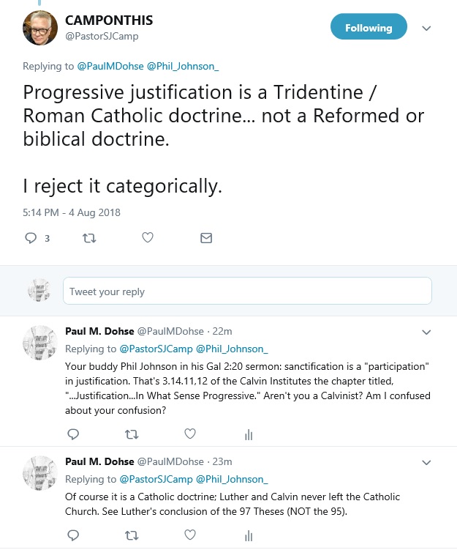Click in the Tweet your reply field

(247, 291)
